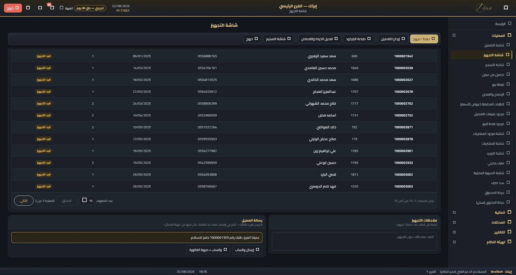Click customer name علي ابراهيم زين
Image resolution: width=516 pixels, height=275 pixels.
coord(325,151)
